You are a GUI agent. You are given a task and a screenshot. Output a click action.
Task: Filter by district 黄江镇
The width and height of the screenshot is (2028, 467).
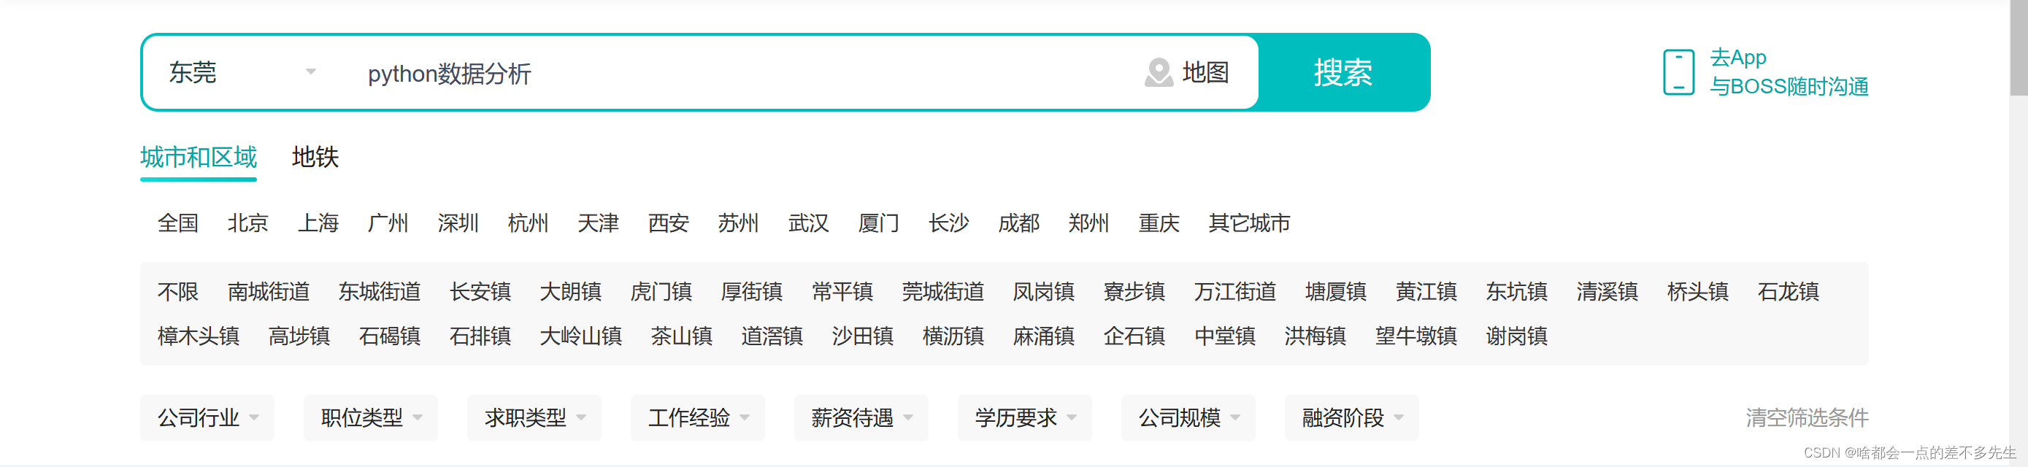coord(1426,291)
